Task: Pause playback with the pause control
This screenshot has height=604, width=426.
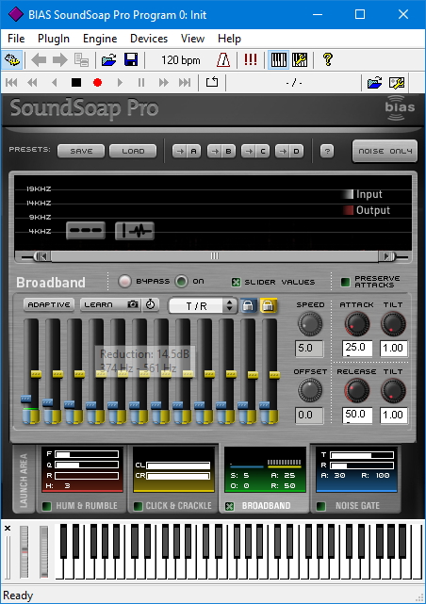Action: pyautogui.click(x=141, y=82)
